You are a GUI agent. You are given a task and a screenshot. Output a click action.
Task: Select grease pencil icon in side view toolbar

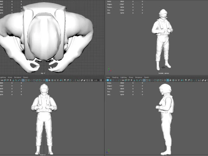(140, 80)
